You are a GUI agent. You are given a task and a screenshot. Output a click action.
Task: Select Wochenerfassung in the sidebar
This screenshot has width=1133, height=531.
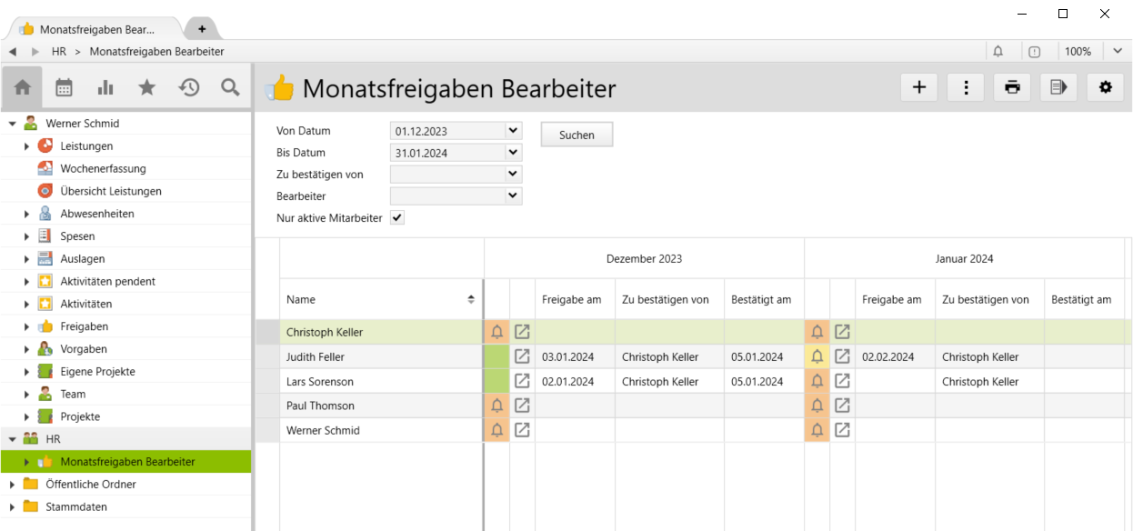coord(103,168)
